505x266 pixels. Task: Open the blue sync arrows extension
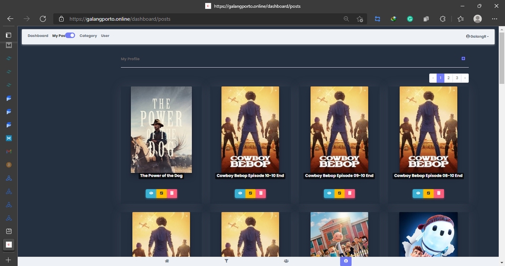point(378,19)
